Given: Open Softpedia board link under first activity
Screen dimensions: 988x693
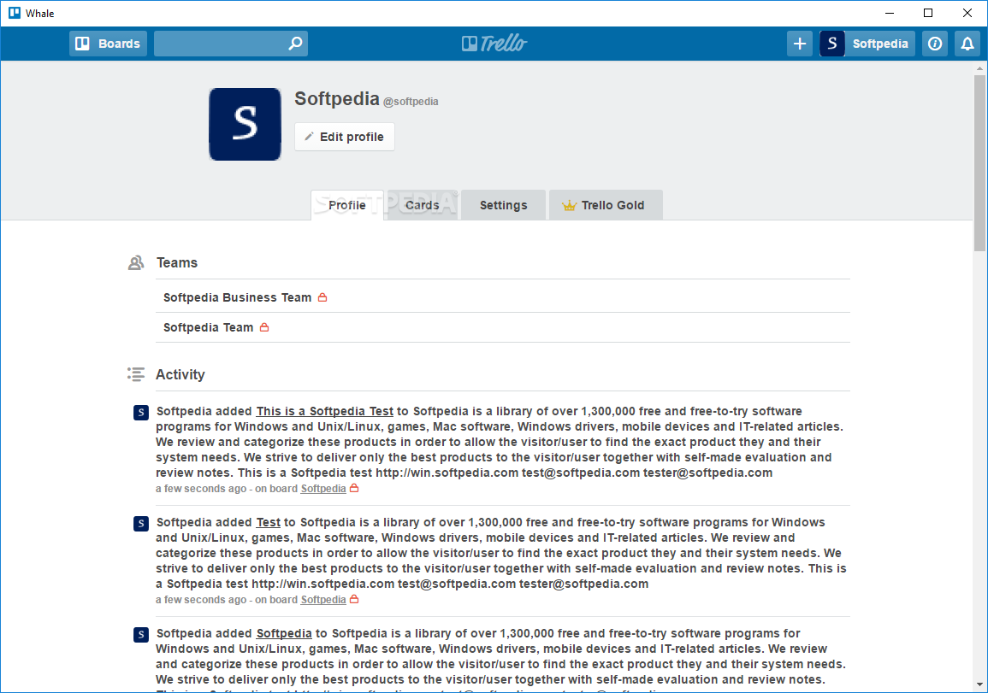Looking at the screenshot, I should [x=323, y=489].
